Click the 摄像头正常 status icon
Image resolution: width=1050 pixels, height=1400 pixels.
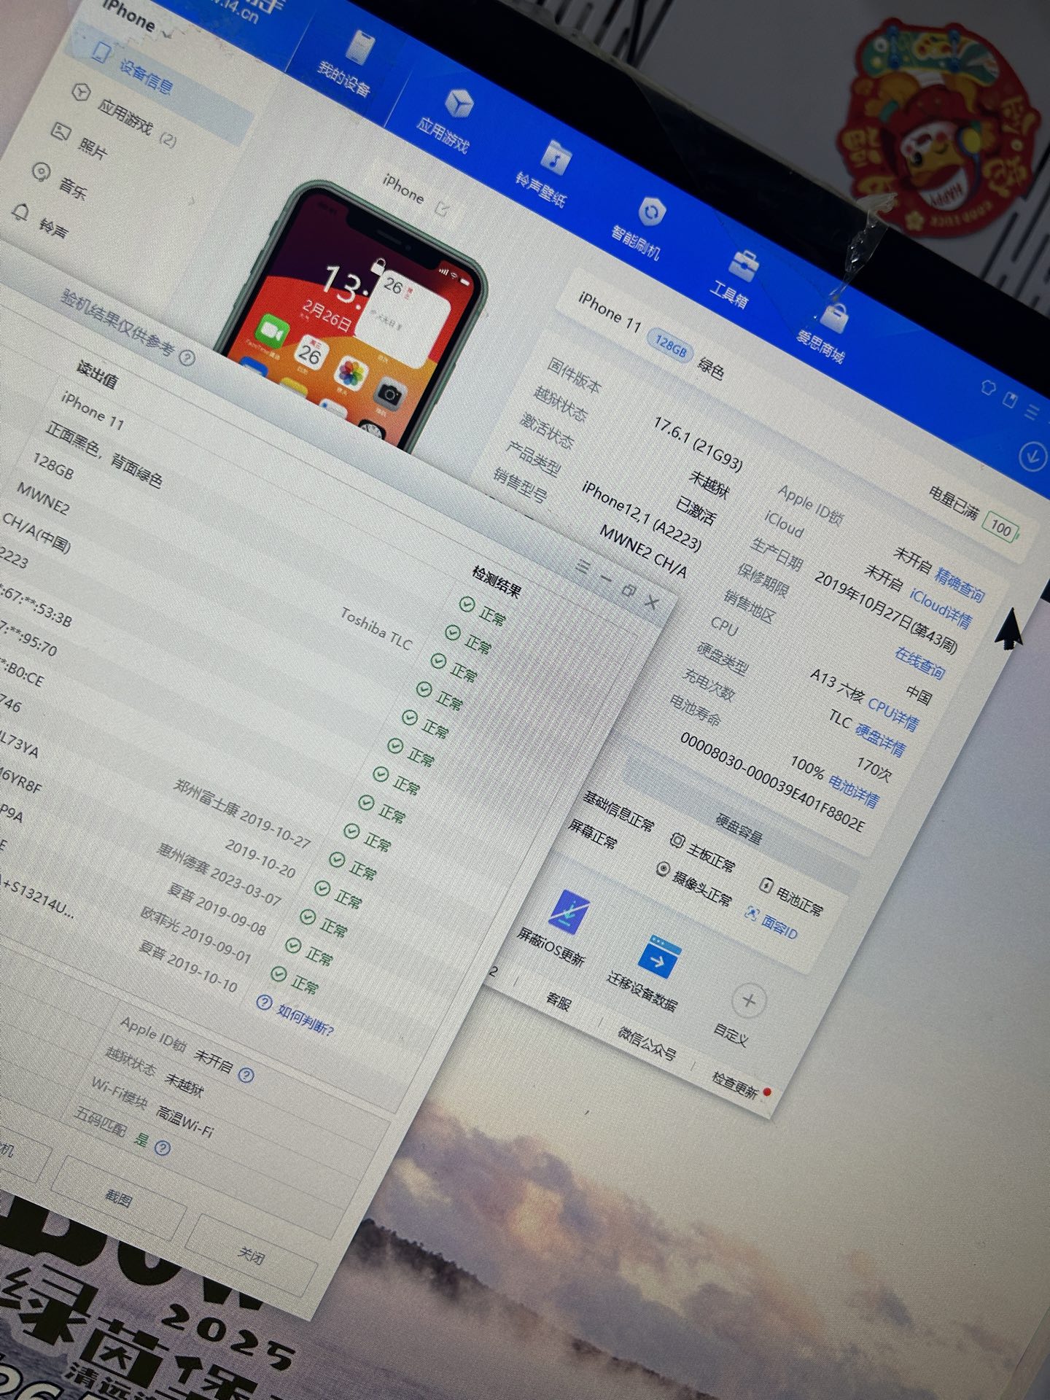tap(663, 869)
